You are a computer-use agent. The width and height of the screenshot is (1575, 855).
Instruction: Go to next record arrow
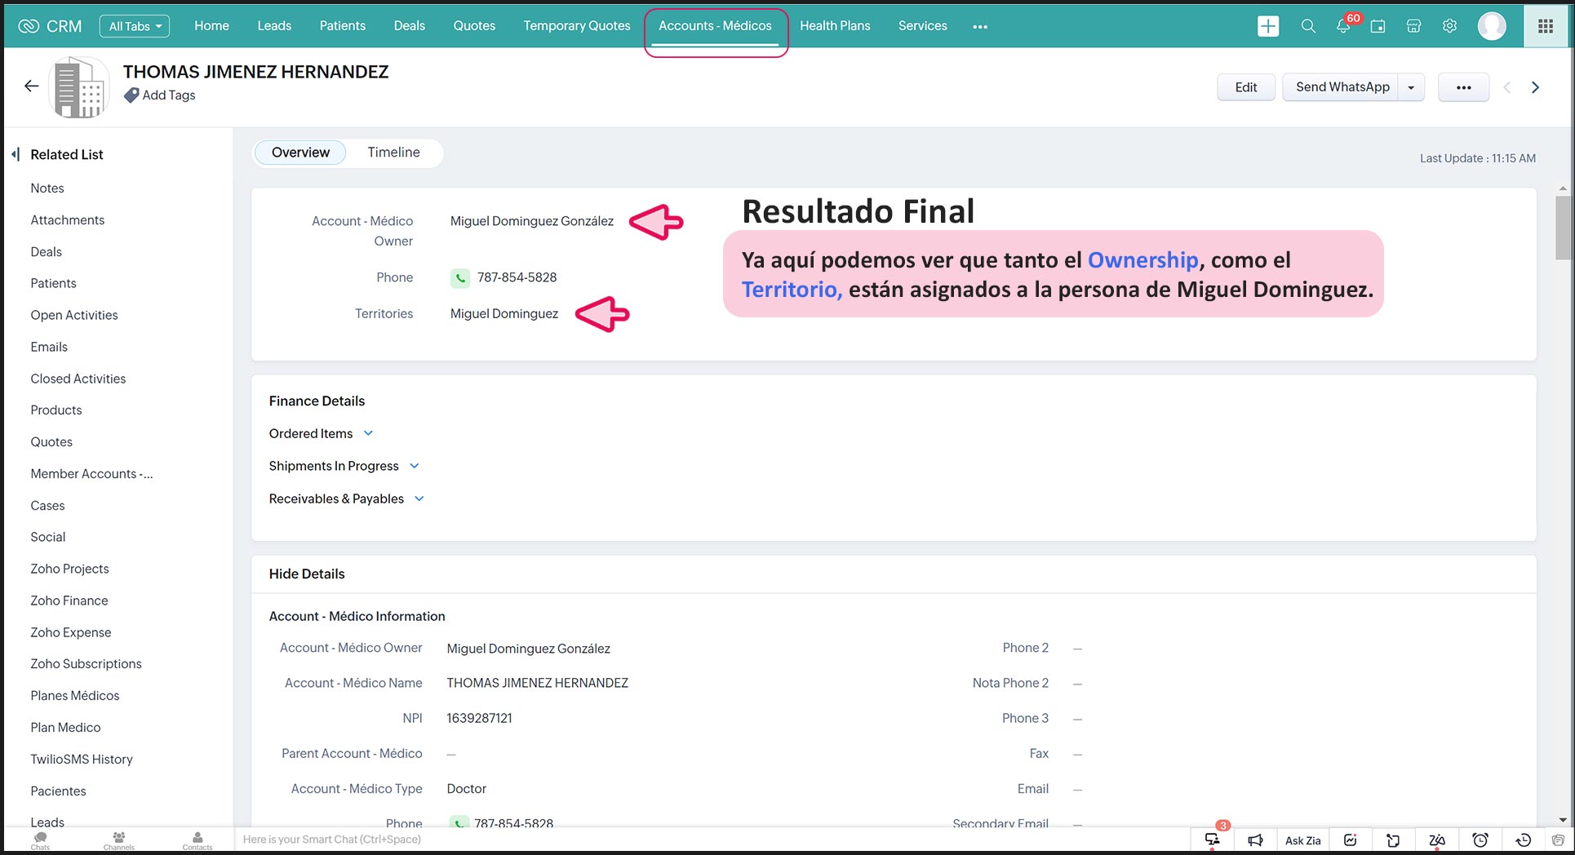[1535, 87]
